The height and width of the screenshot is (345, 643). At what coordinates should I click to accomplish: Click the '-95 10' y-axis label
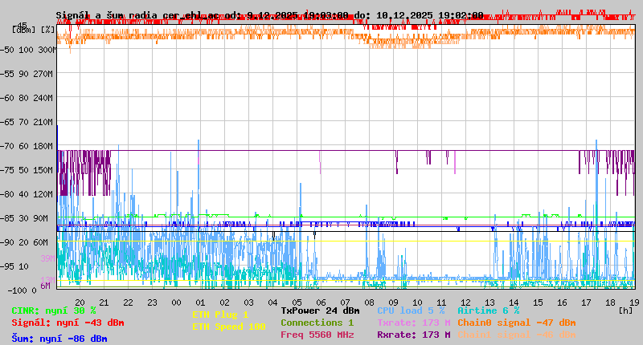(14, 267)
